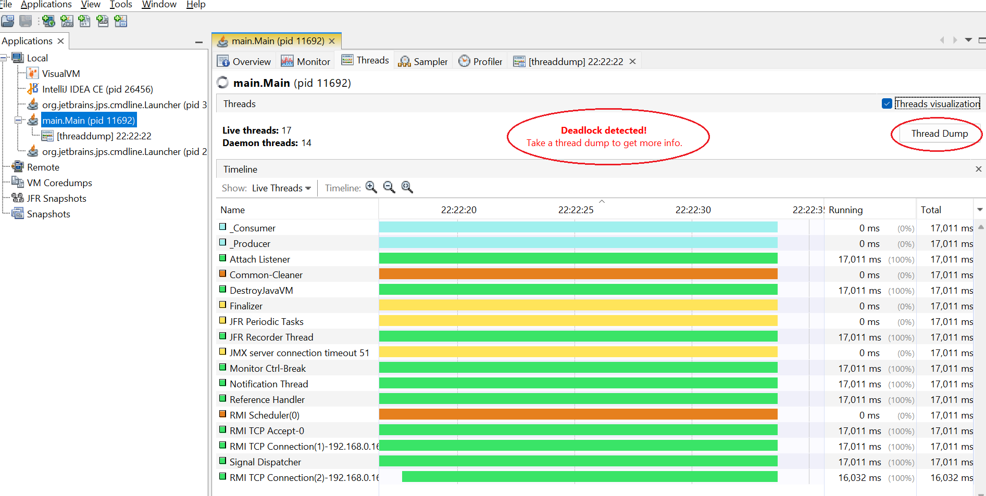
Task: Click the Timeline zoom in magnifier
Action: pos(371,187)
